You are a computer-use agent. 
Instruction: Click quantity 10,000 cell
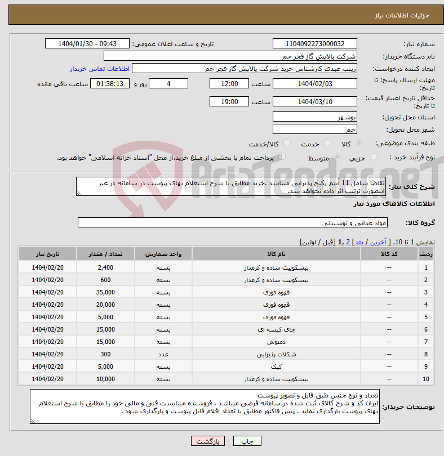[x=105, y=379]
